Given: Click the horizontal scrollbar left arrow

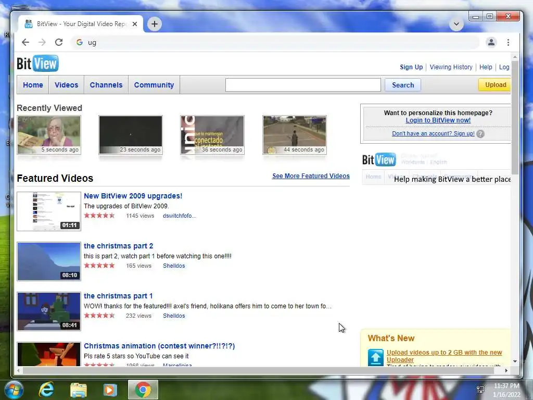Looking at the screenshot, I should [x=18, y=370].
